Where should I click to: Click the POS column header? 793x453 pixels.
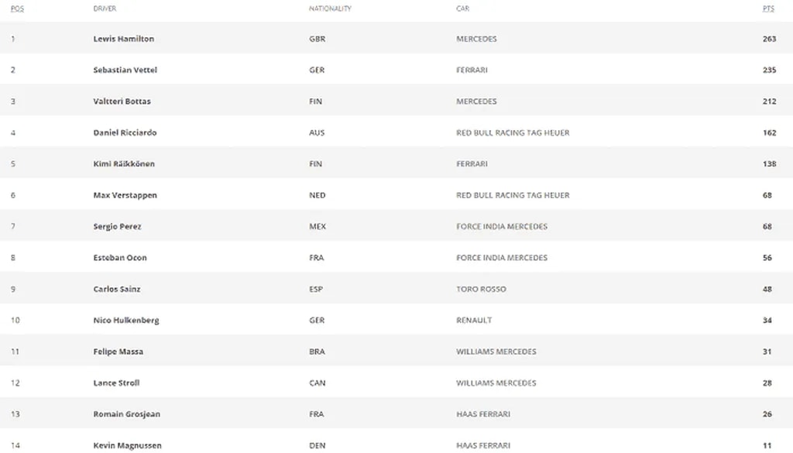click(16, 9)
